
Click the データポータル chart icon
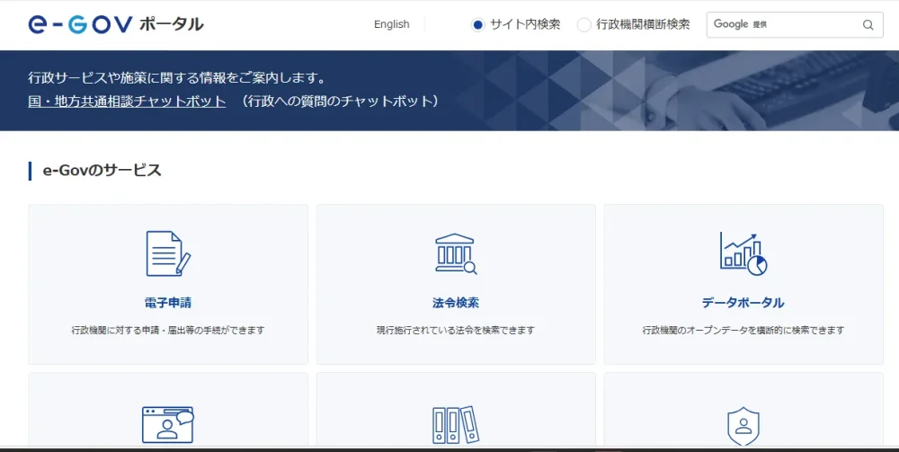click(x=743, y=253)
